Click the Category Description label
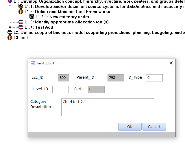Screen dimensions: 185x147 40,104
